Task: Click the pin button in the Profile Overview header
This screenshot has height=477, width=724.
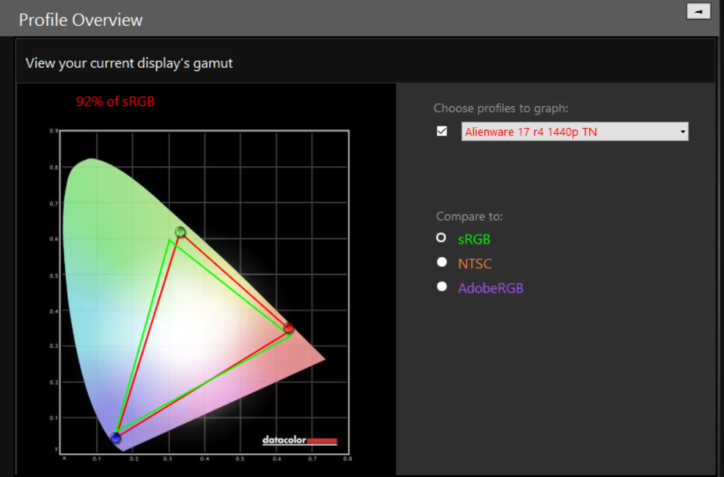Action: click(698, 12)
